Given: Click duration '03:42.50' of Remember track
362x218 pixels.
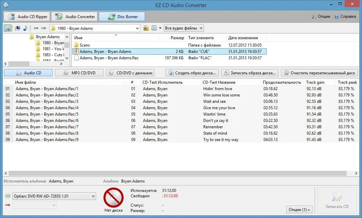Looking at the screenshot, I should pyautogui.click(x=271, y=127).
